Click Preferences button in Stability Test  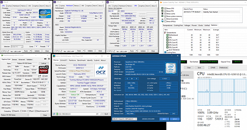(x=223, y=68)
